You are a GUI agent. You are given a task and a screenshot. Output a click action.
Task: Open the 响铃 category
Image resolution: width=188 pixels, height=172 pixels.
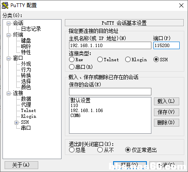(26, 46)
